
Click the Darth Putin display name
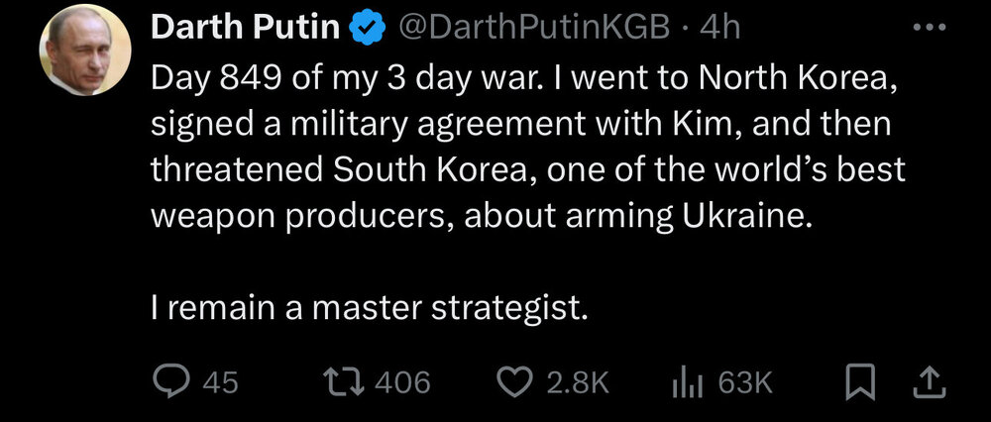coord(245,29)
